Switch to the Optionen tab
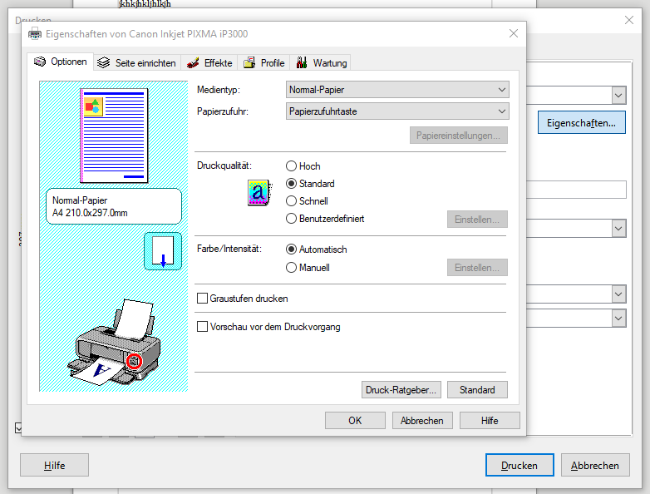The height and width of the screenshot is (494, 650). [61, 62]
